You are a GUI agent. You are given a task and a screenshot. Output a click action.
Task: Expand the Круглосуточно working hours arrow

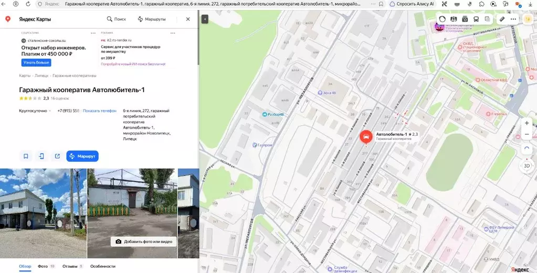point(50,111)
